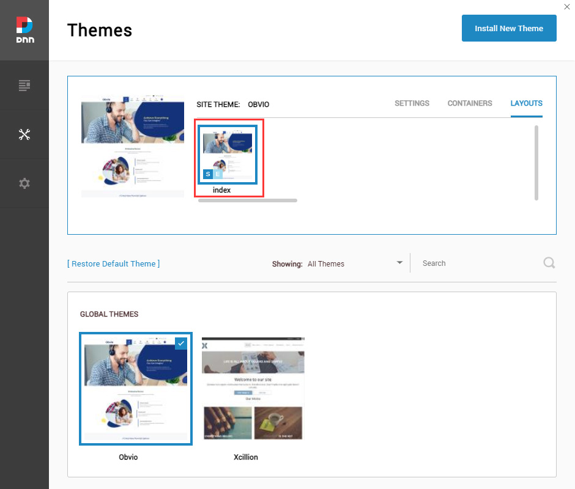Click the vertical scrollbar in layouts panel
The height and width of the screenshot is (489, 575).
pos(536,163)
